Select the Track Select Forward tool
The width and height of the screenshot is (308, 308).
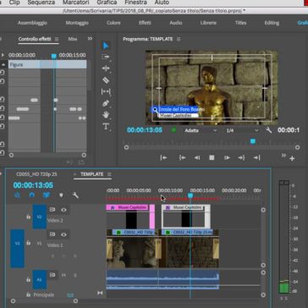click(106, 57)
